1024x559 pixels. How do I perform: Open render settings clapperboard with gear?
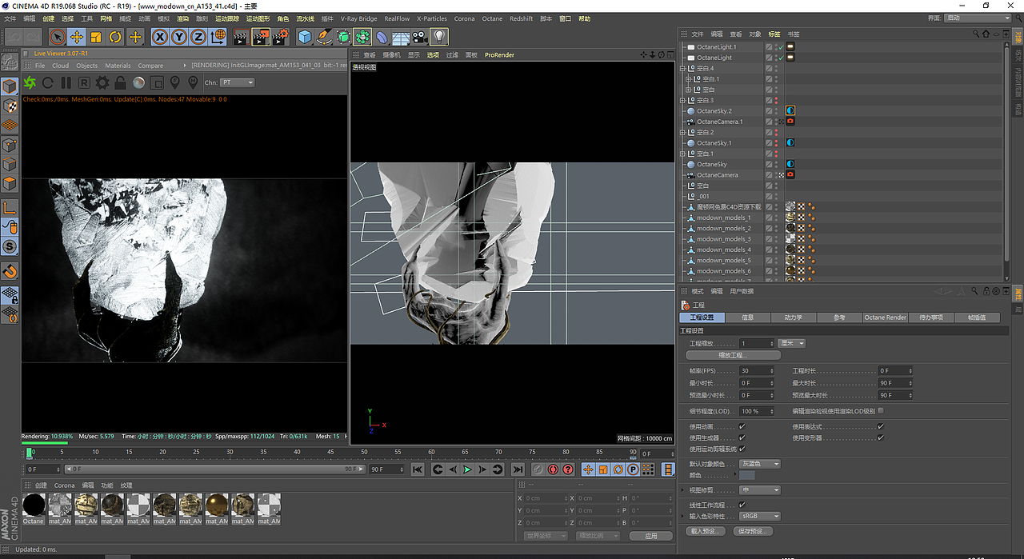(x=280, y=37)
